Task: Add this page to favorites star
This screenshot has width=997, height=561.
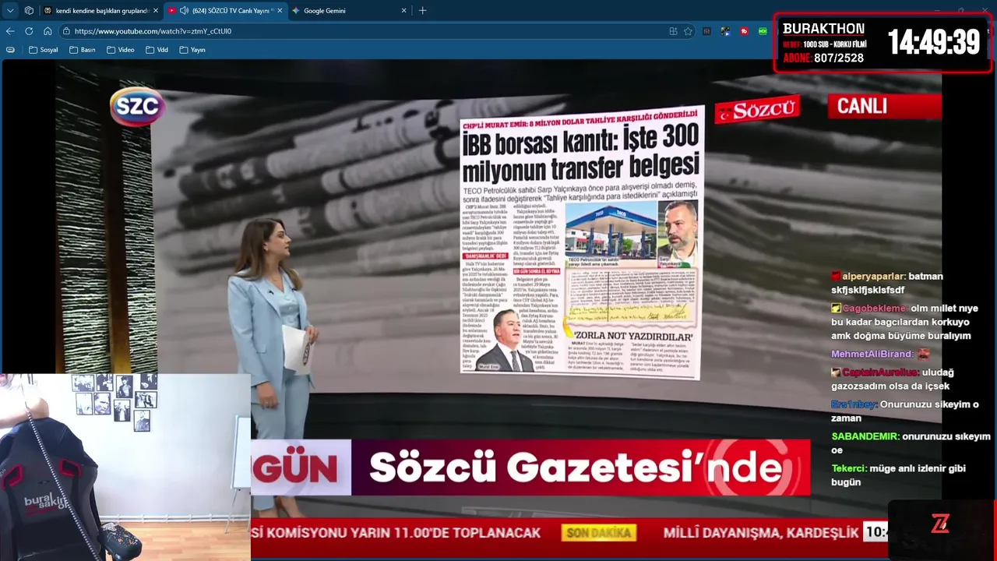Action: (x=688, y=31)
